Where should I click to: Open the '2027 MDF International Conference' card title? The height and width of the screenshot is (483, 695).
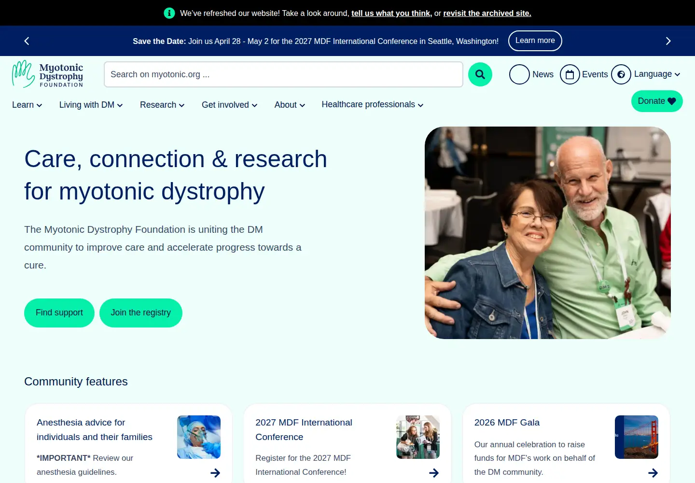(304, 430)
